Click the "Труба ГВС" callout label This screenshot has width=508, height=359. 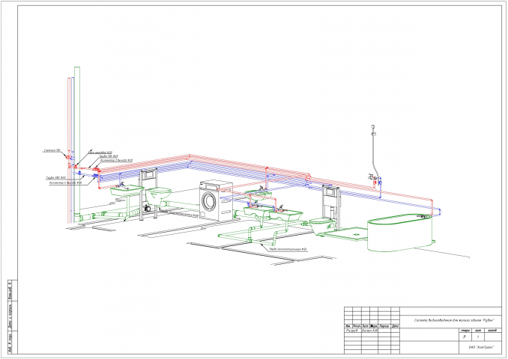[109, 156]
